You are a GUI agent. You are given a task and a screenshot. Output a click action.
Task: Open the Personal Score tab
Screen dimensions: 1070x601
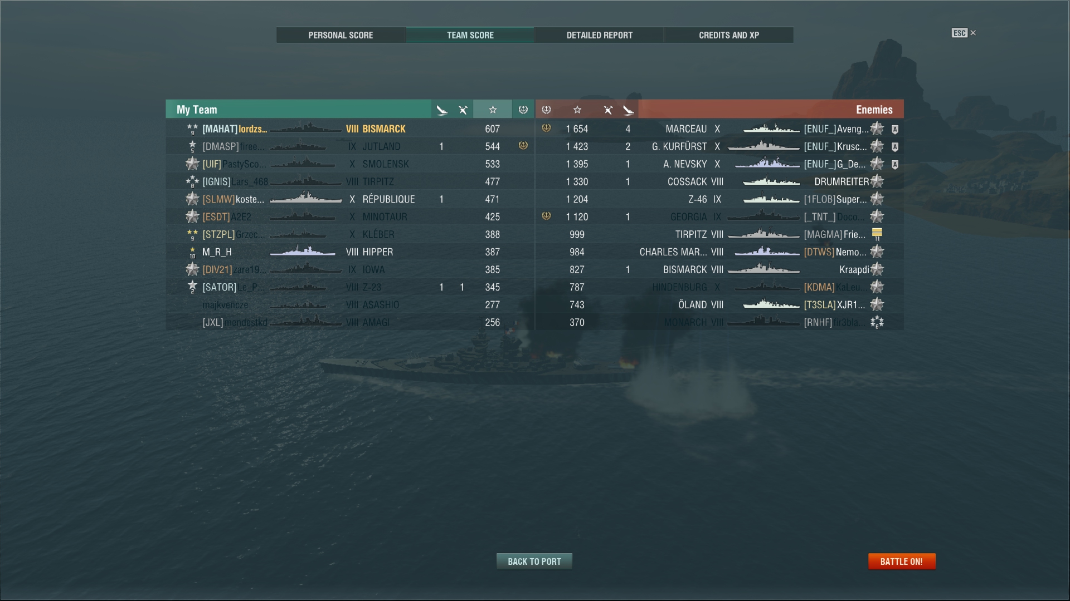click(341, 35)
